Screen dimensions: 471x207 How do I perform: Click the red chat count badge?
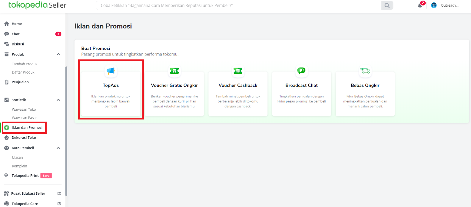58,34
